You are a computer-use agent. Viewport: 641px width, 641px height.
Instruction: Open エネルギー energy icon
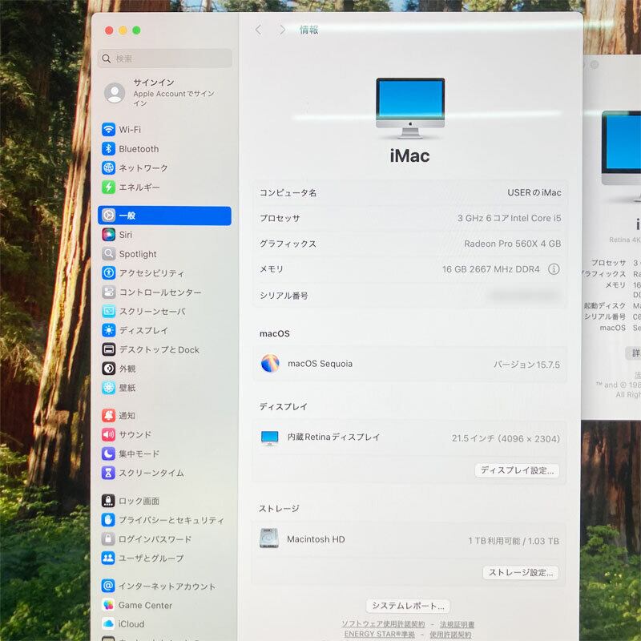tap(108, 187)
